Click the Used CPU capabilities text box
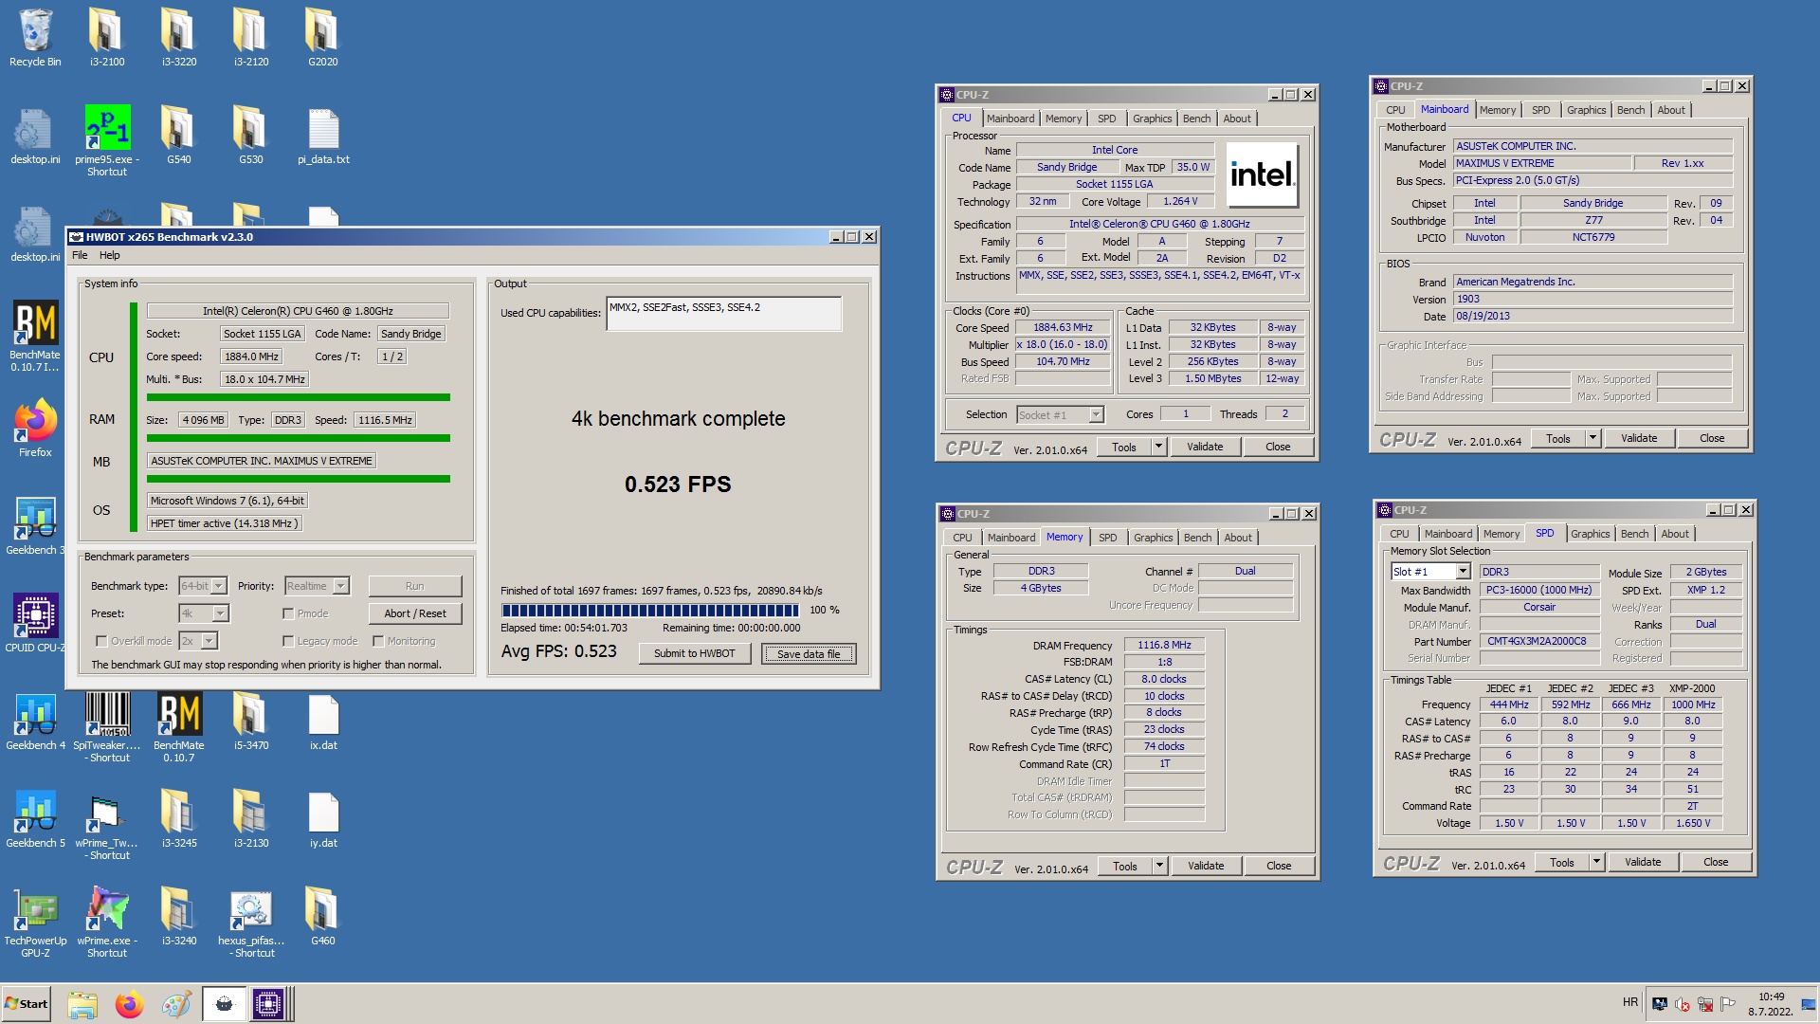The image size is (1820, 1024). [724, 314]
